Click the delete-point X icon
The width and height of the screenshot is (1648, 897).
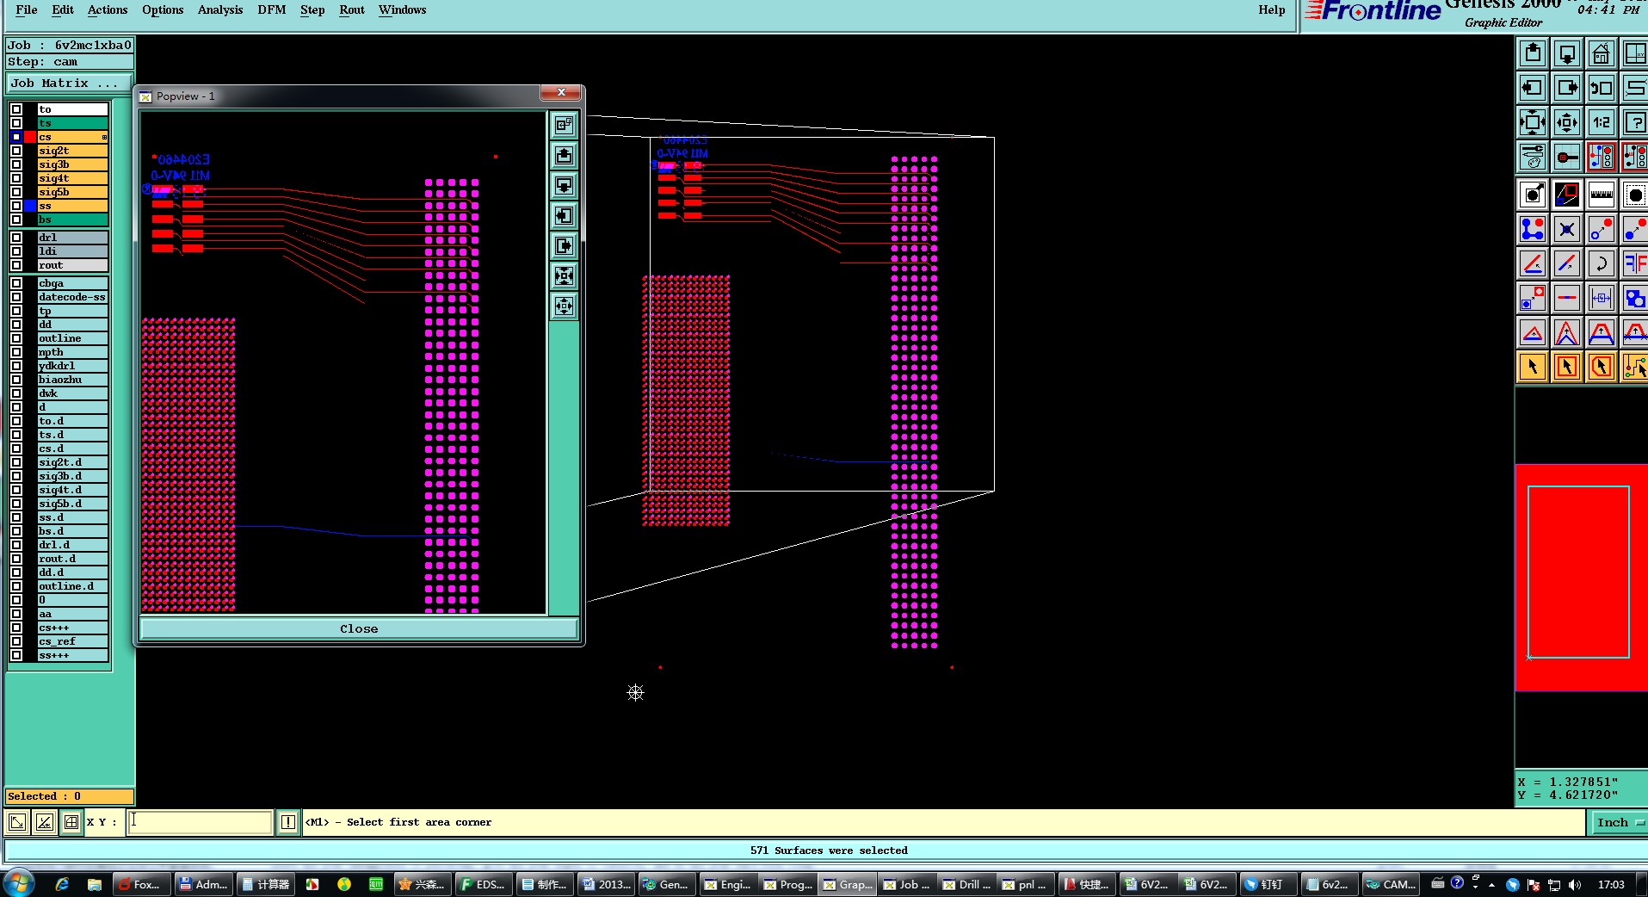pos(1567,229)
